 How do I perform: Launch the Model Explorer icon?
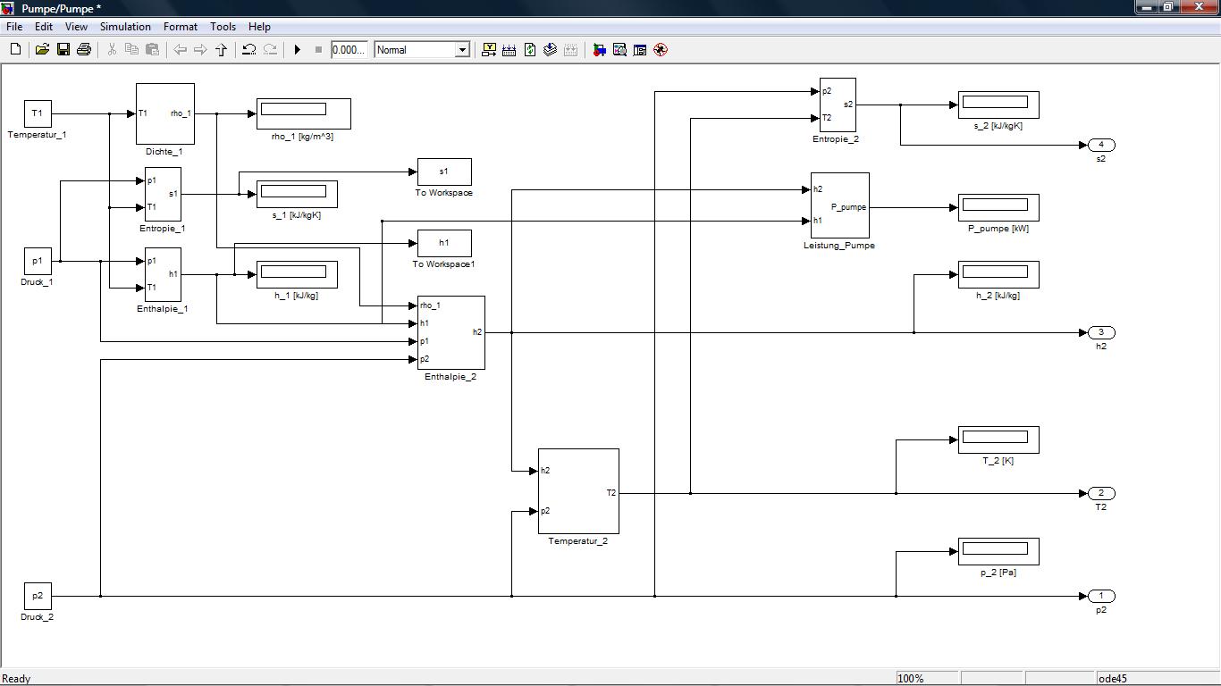pos(619,50)
